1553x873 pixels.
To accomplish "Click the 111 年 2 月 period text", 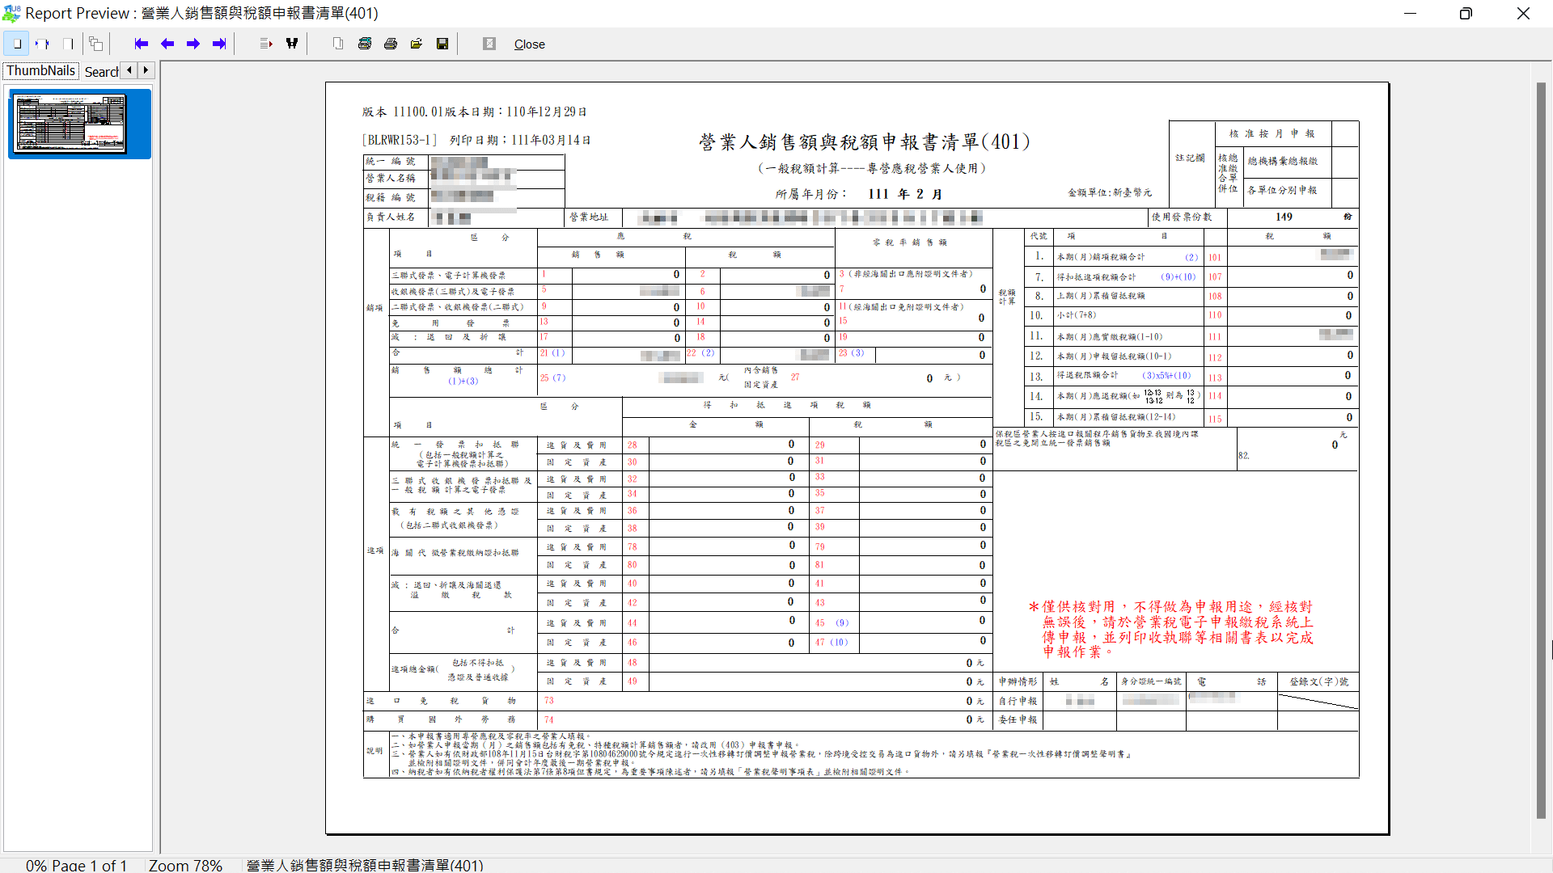I will [905, 194].
